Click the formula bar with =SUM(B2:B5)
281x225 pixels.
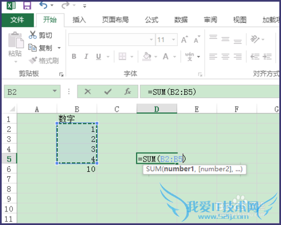(x=210, y=91)
